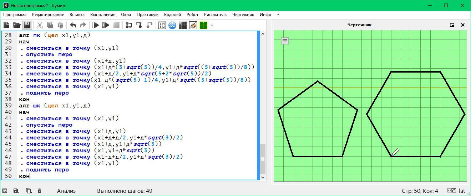Stop program execution
The height and width of the screenshot is (196, 471).
click(x=116, y=25)
